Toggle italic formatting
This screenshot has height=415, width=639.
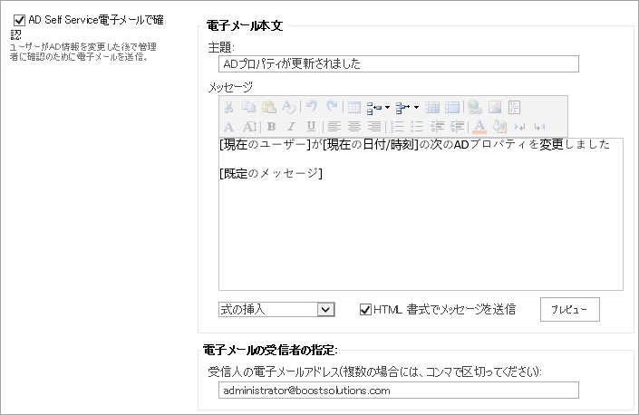click(x=291, y=127)
